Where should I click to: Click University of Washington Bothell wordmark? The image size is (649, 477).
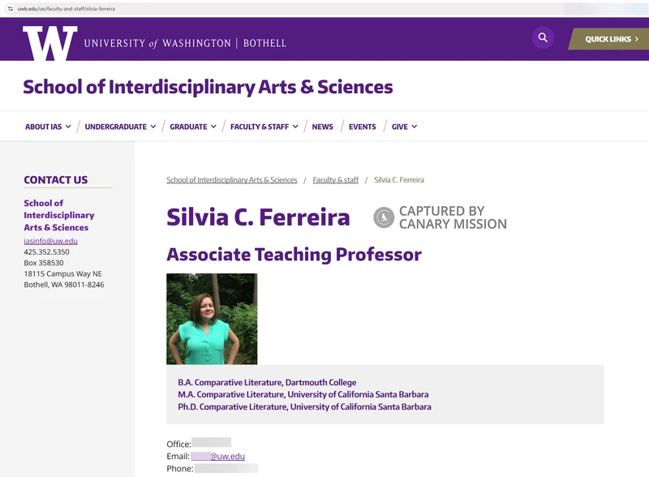click(x=185, y=43)
